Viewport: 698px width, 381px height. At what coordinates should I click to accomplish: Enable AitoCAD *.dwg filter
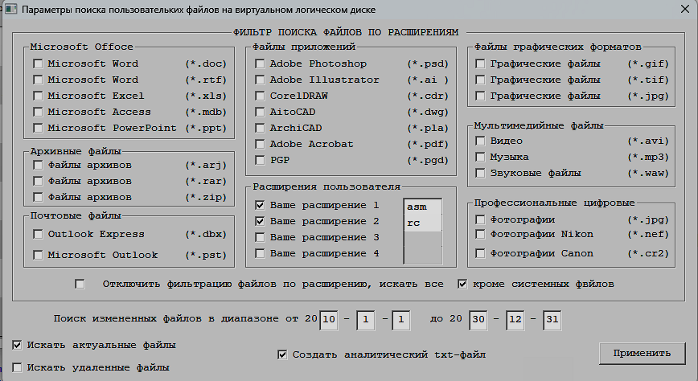tap(260, 112)
